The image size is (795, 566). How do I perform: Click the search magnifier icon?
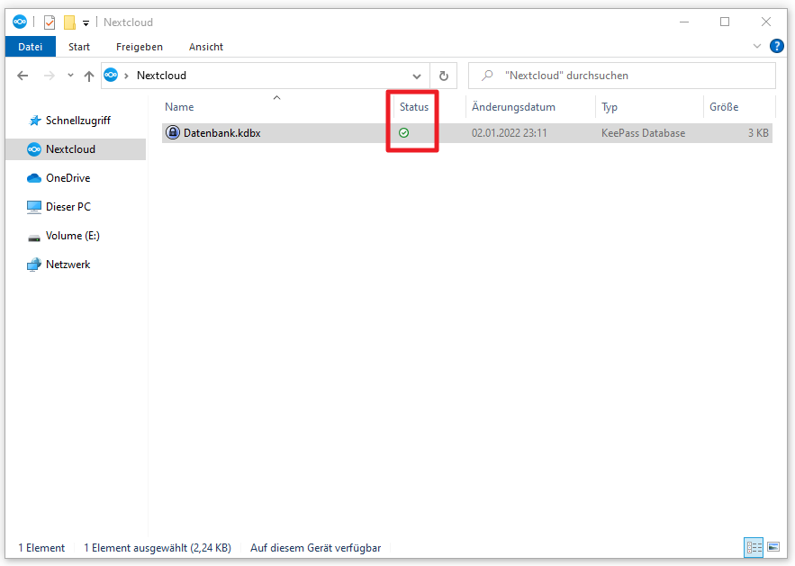pyautogui.click(x=487, y=76)
